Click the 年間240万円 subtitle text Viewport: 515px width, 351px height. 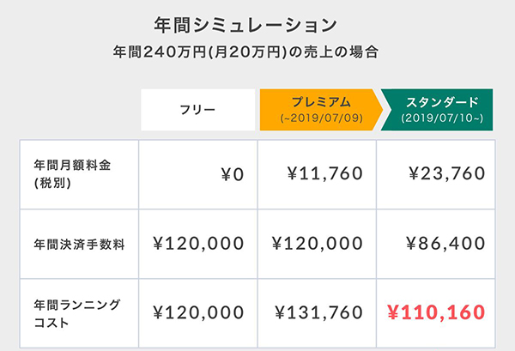pyautogui.click(x=245, y=51)
